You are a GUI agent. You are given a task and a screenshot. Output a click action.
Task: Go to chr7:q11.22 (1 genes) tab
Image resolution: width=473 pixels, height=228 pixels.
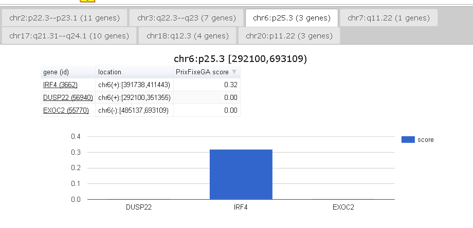pyautogui.click(x=388, y=18)
